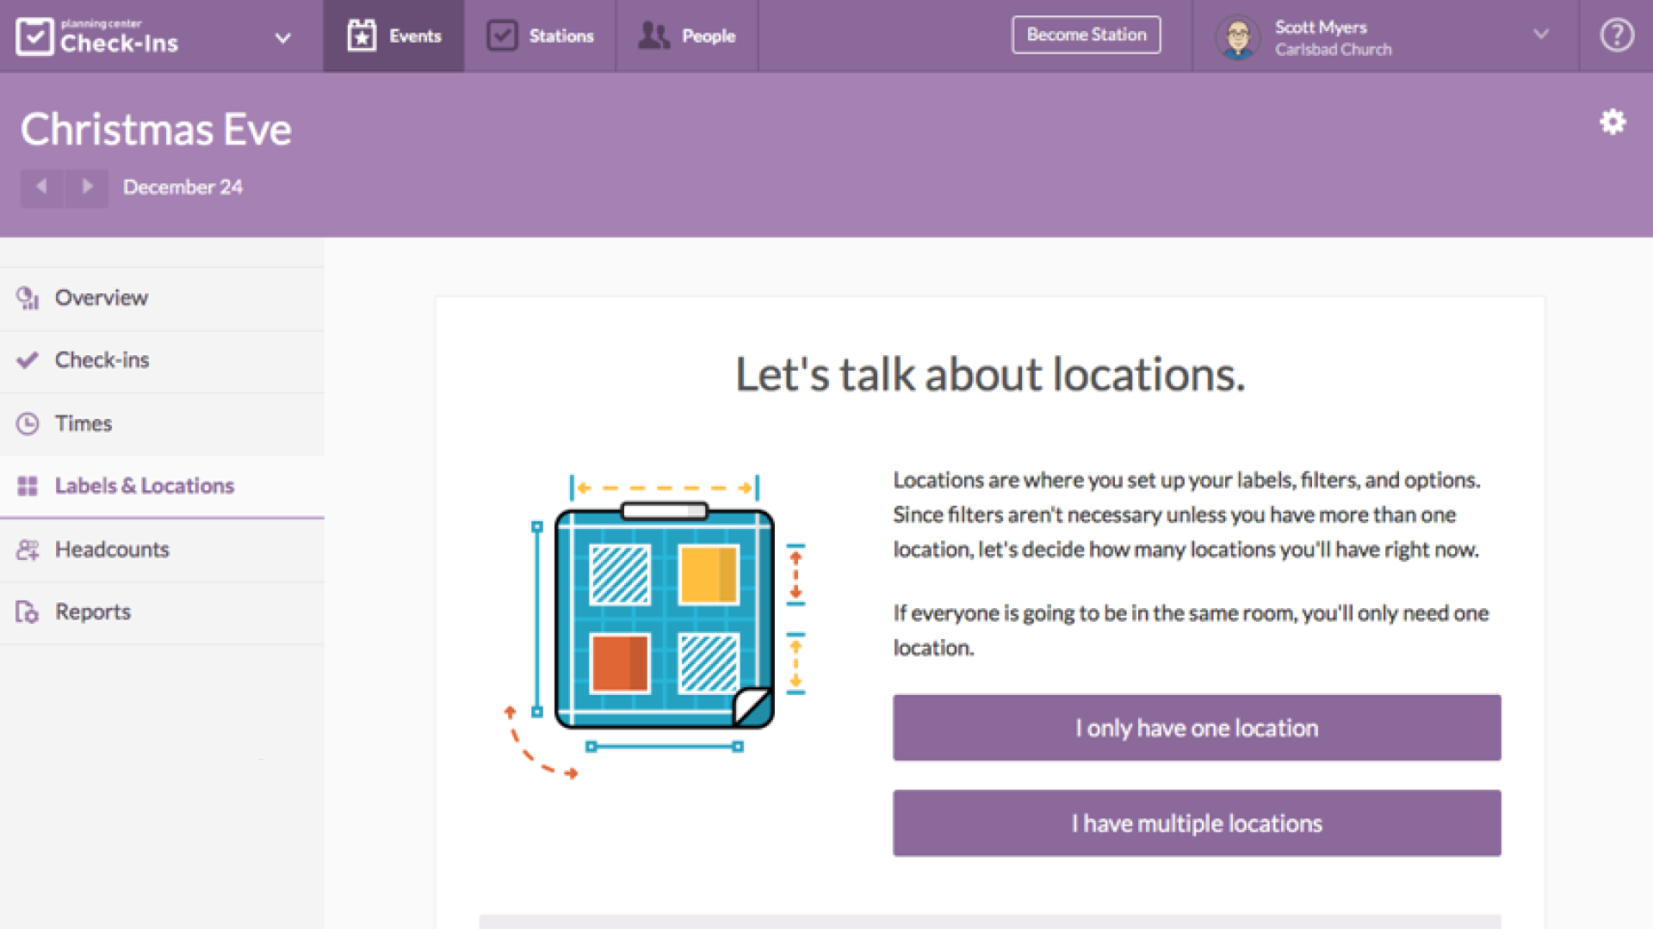Select the Labels & Locations grid icon
The image size is (1653, 929).
pos(27,486)
